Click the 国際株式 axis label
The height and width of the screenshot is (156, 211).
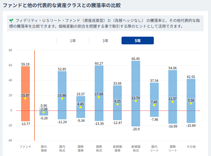pyautogui.click(x=99, y=149)
